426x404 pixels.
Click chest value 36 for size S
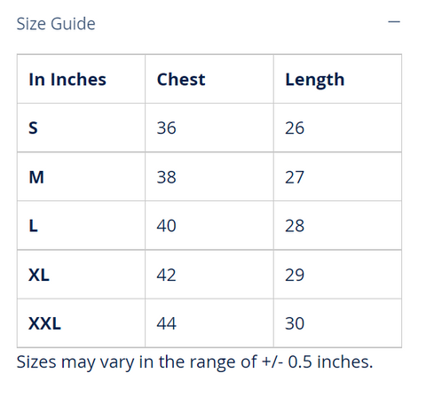[x=166, y=128]
